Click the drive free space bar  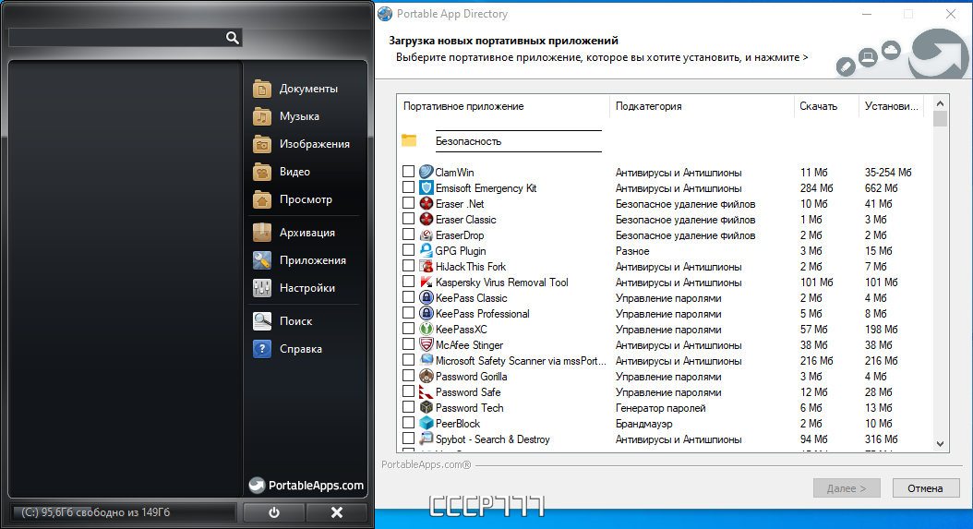pos(123,512)
